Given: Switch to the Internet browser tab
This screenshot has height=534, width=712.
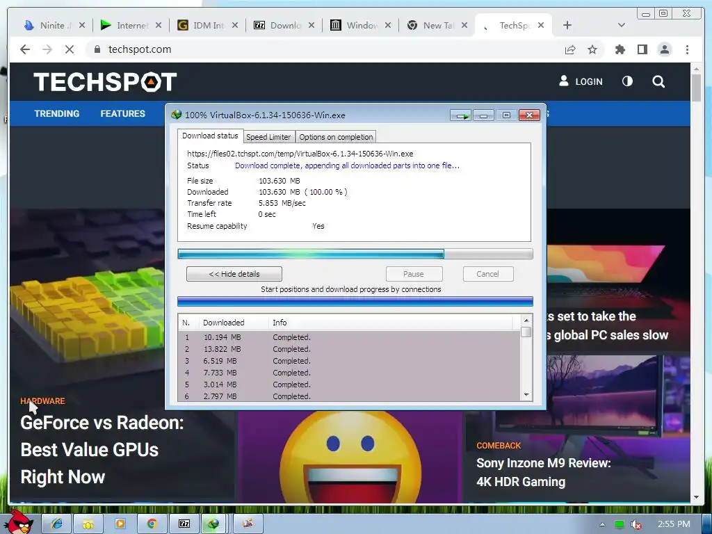Looking at the screenshot, I should point(129,26).
